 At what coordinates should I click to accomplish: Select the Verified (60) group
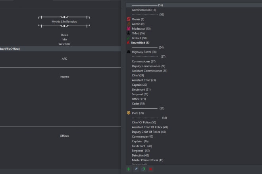coord(139,38)
